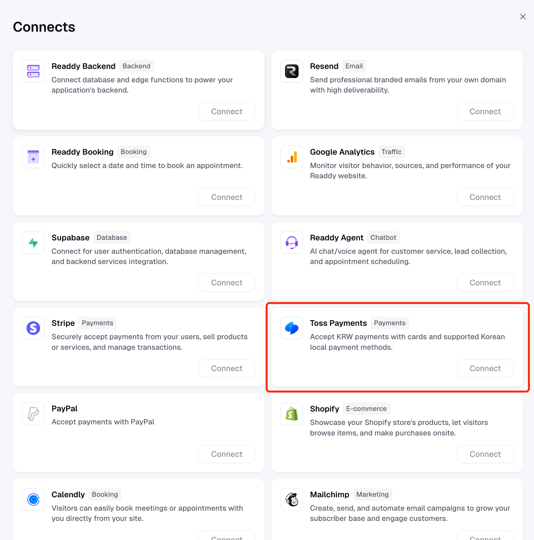The image size is (534, 540).
Task: Click the 'Accept payments with PayPal' description
Action: coord(103,422)
